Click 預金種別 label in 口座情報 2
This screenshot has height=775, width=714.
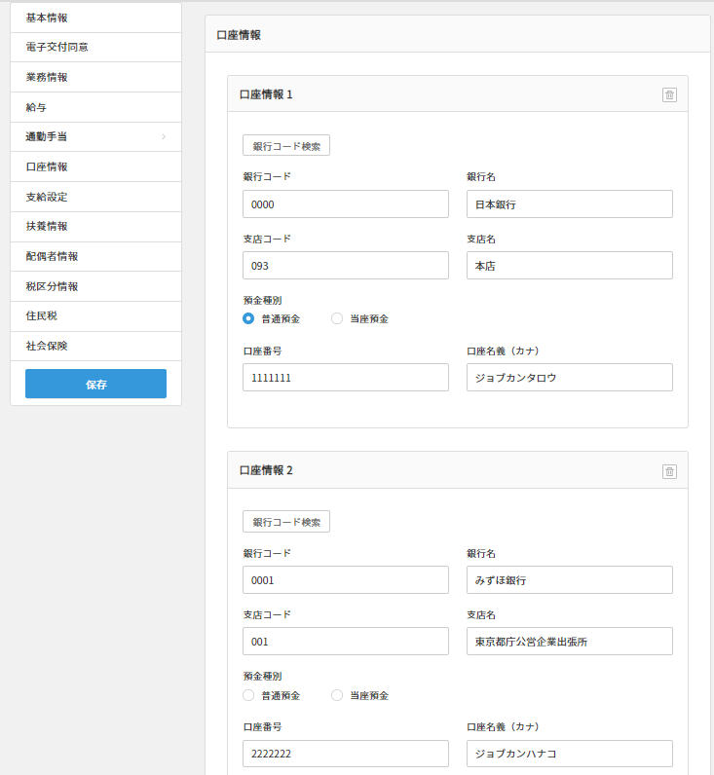pos(263,676)
